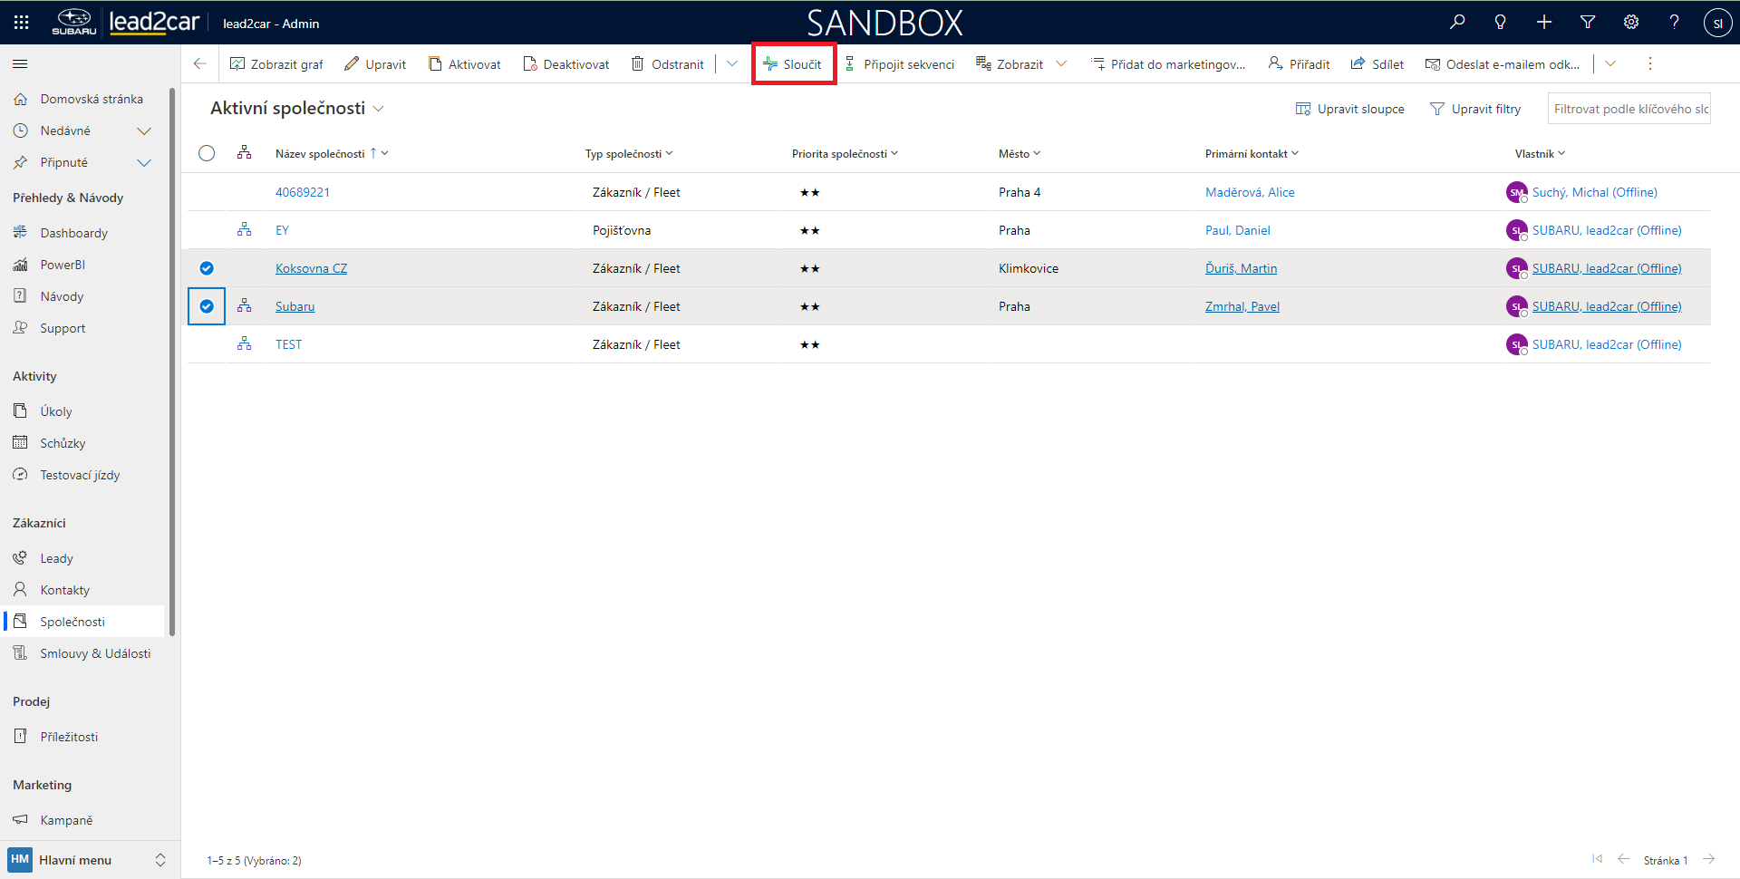Uncheck the Koksovna CZ row checkbox
The image size is (1740, 879).
tap(207, 268)
